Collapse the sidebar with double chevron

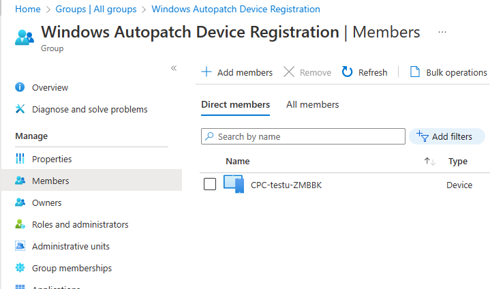point(174,68)
